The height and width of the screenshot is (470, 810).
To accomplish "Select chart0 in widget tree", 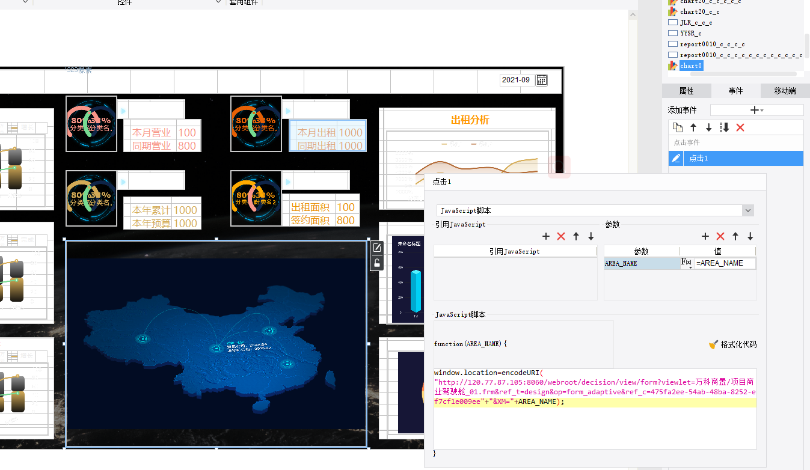I will (691, 66).
